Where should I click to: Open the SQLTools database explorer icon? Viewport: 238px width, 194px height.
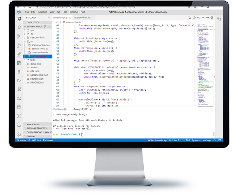point(19,63)
